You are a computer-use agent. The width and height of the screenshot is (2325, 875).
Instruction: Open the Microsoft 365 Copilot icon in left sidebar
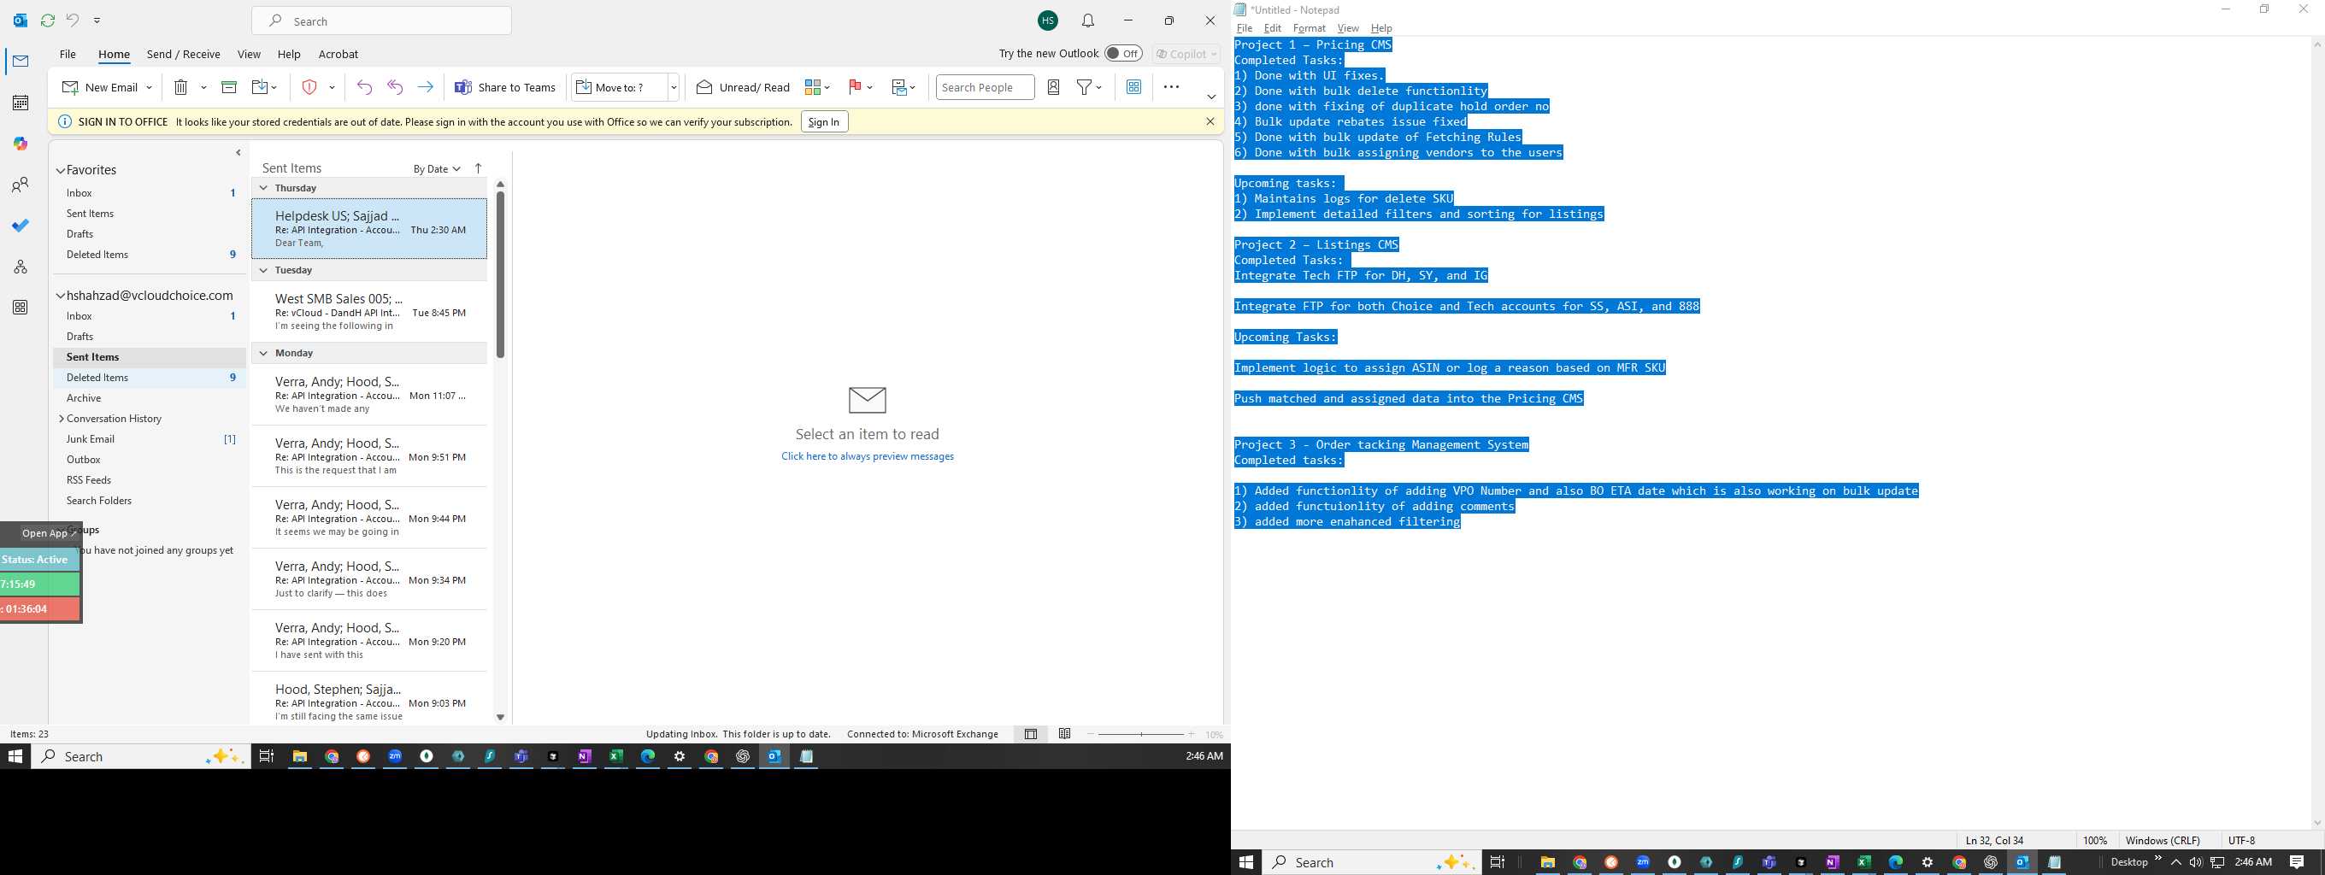pos(20,144)
